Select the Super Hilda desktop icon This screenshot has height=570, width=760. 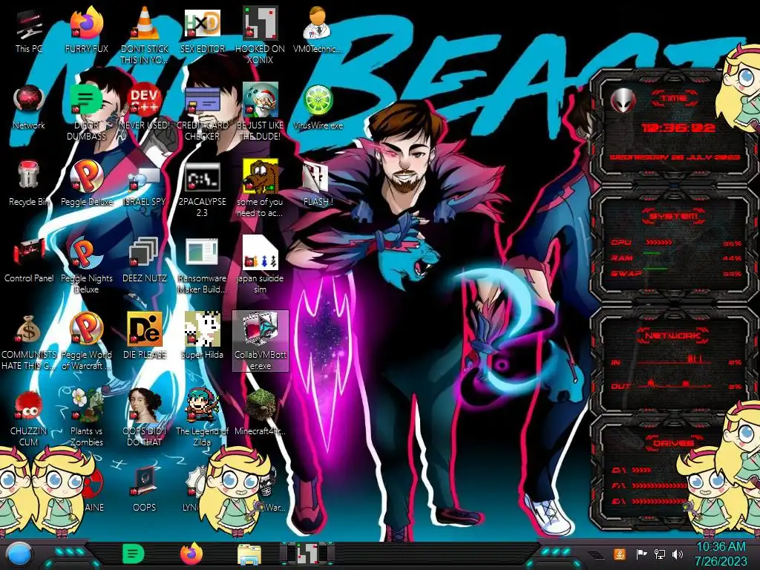click(202, 336)
